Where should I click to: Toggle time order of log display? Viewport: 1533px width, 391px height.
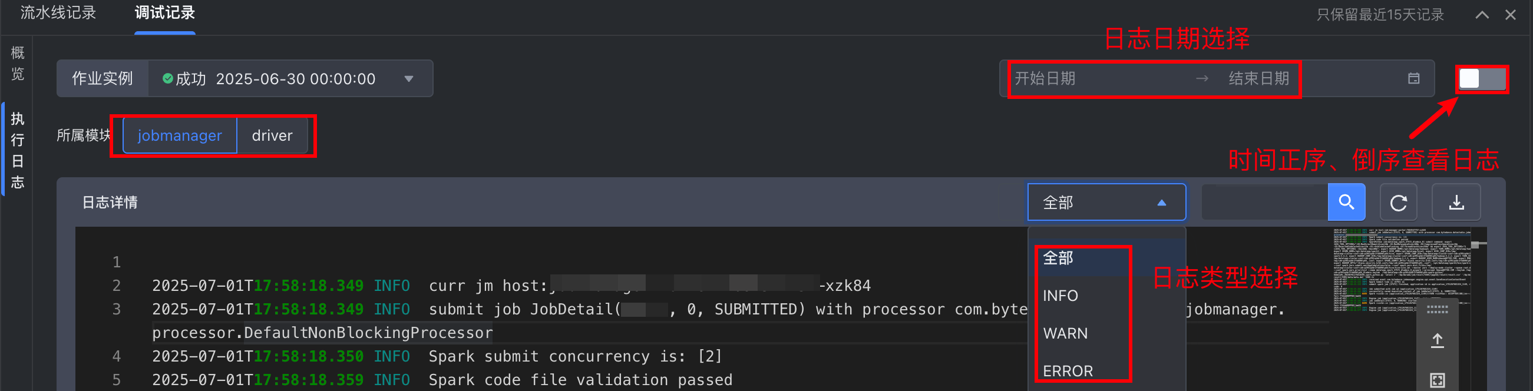[x=1481, y=79]
